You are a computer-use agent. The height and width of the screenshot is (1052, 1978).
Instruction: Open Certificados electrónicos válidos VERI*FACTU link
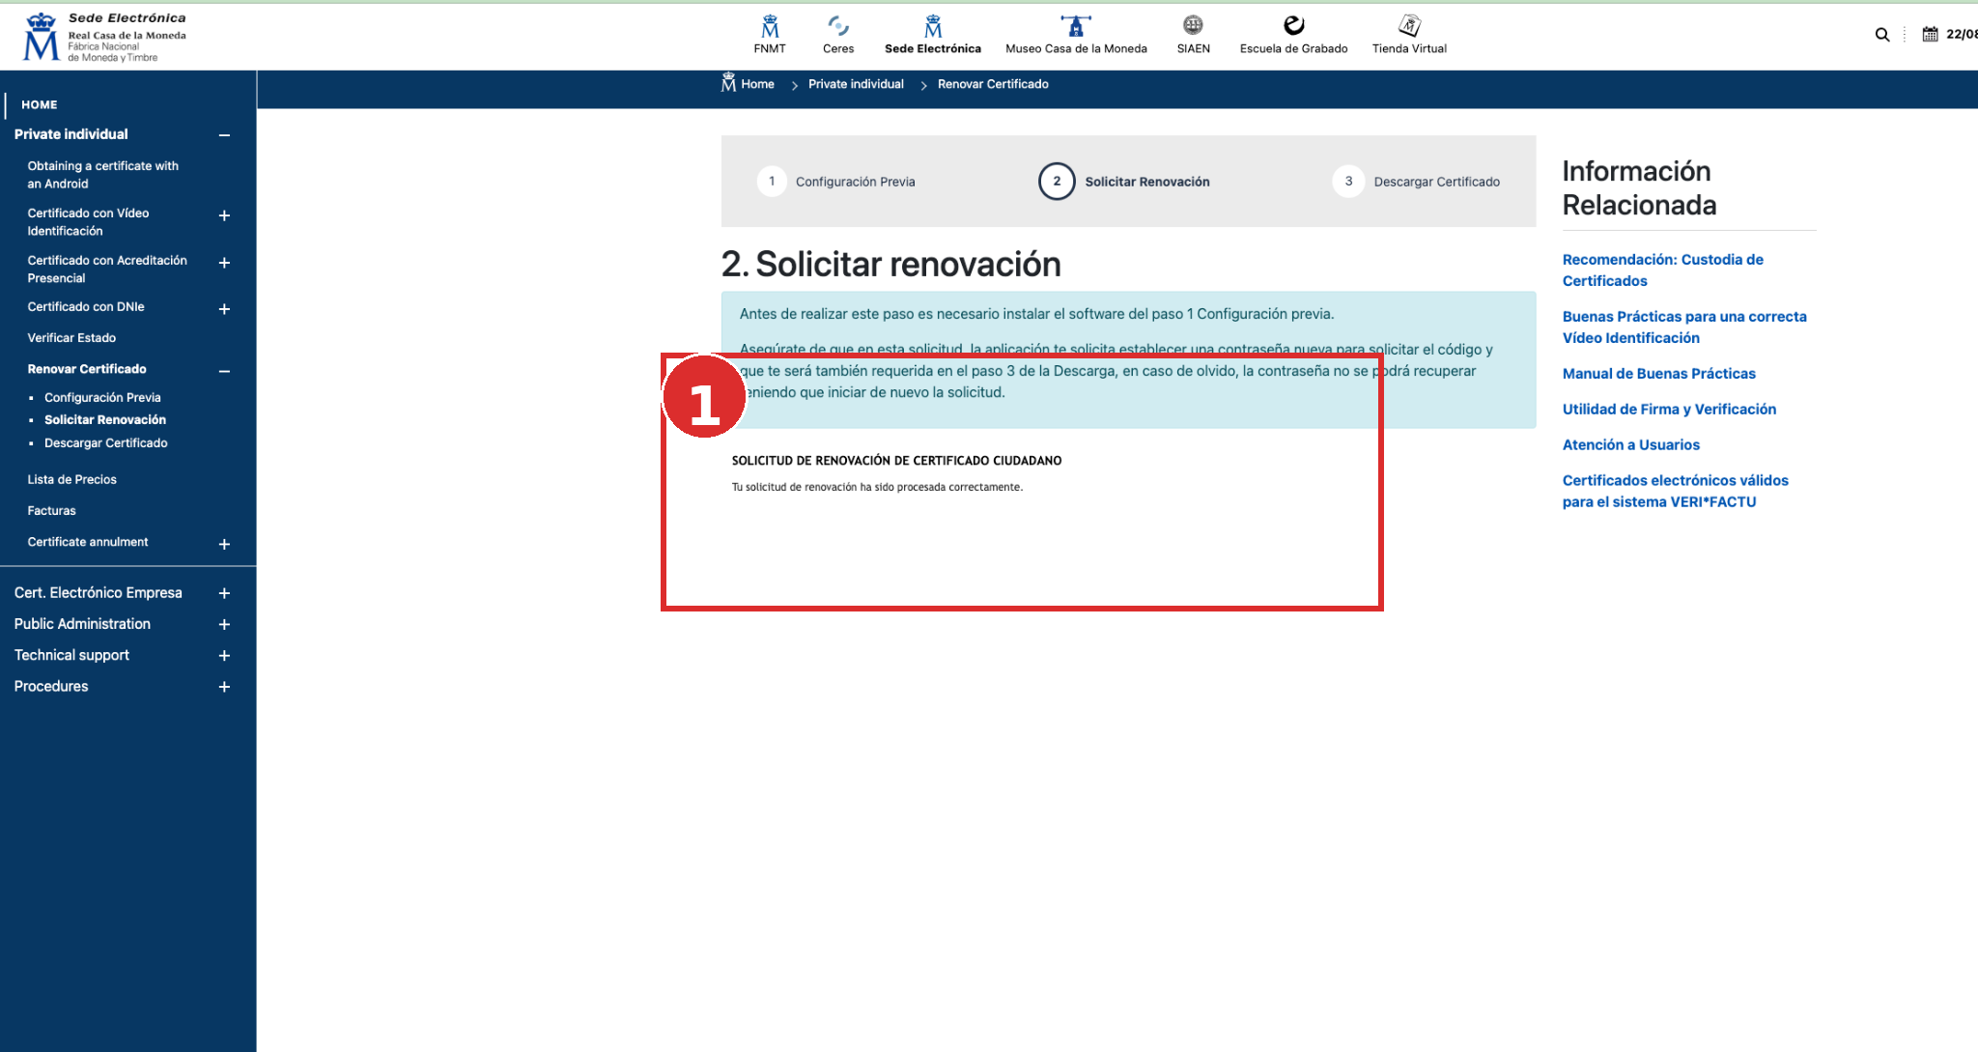(1675, 492)
